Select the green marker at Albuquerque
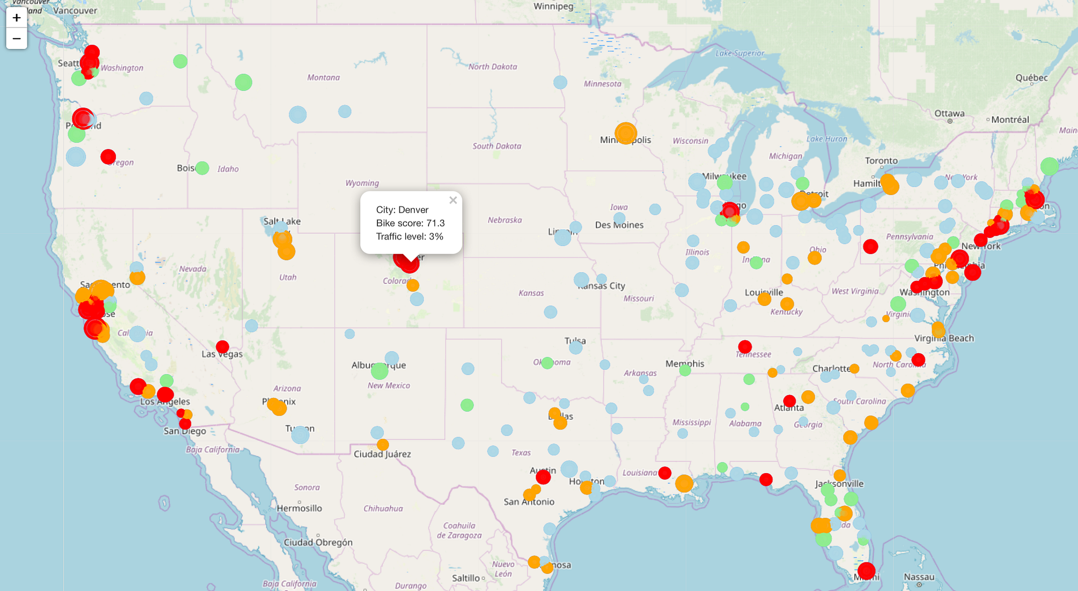 pos(379,371)
